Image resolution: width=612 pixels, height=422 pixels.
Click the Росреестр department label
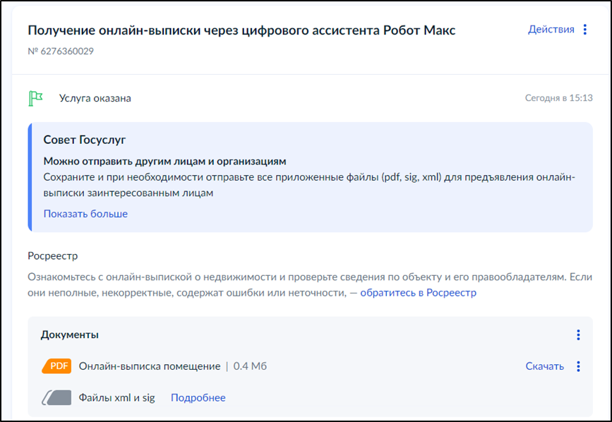pyautogui.click(x=52, y=255)
